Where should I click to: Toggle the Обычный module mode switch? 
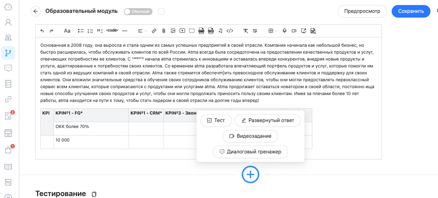(x=138, y=12)
